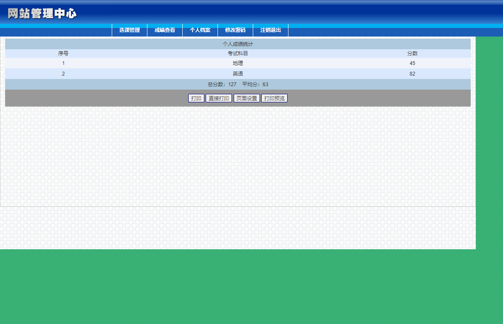Select the 地理 subject cell
The image size is (503, 324).
(x=238, y=63)
